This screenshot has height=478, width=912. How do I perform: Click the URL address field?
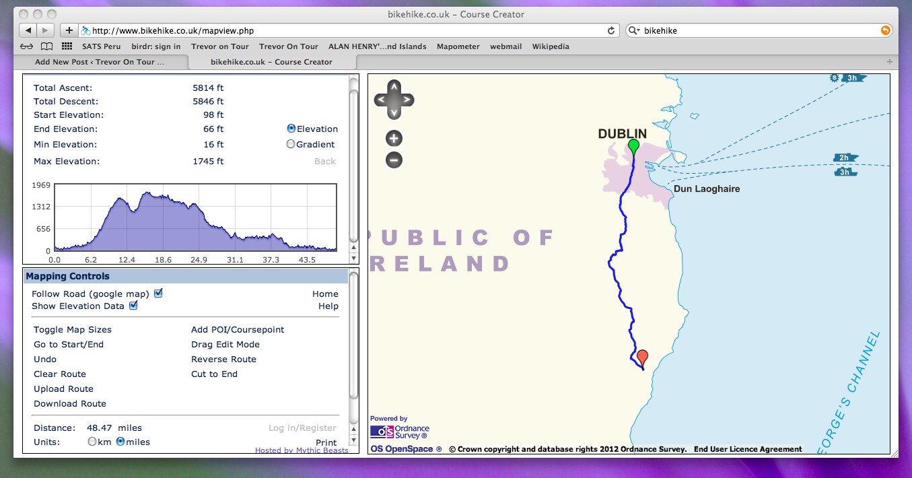337,30
